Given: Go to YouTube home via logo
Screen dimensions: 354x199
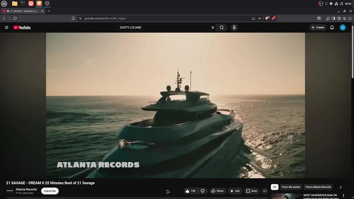Looking at the screenshot, I should [x=22, y=27].
